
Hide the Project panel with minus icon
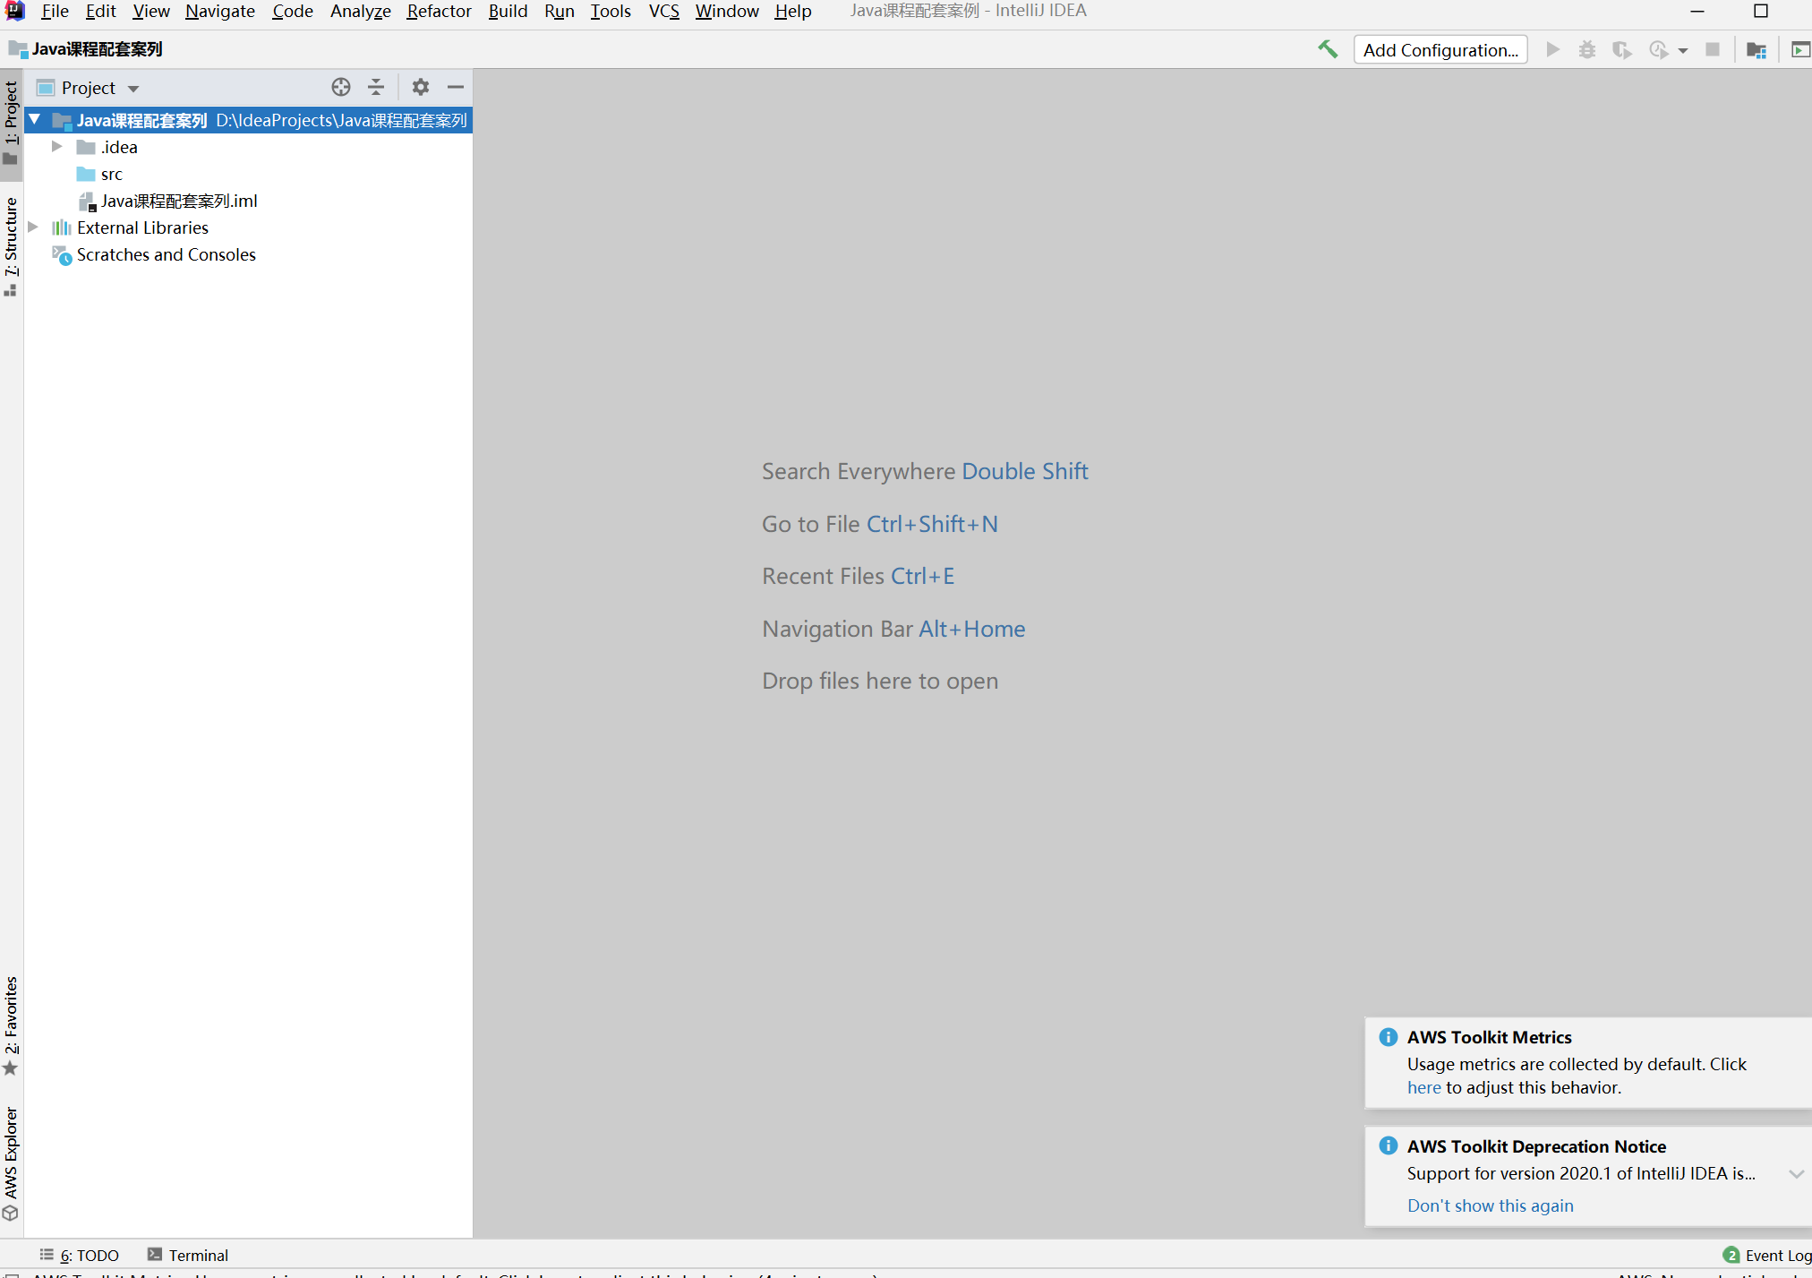pyautogui.click(x=456, y=87)
